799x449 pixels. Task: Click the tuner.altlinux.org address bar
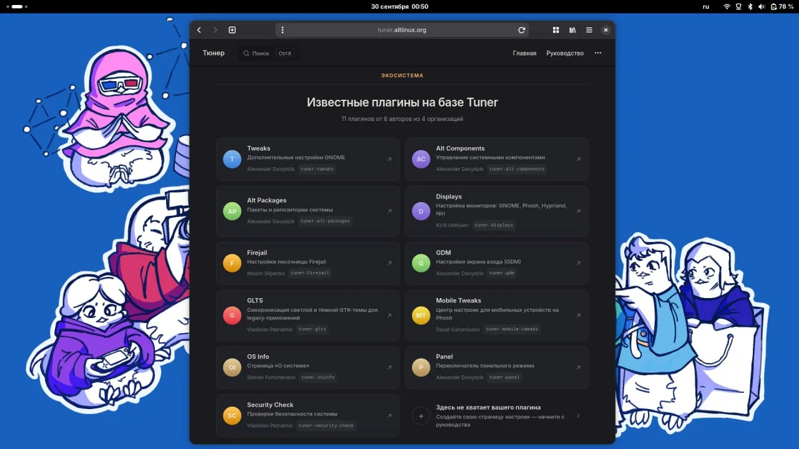(402, 30)
